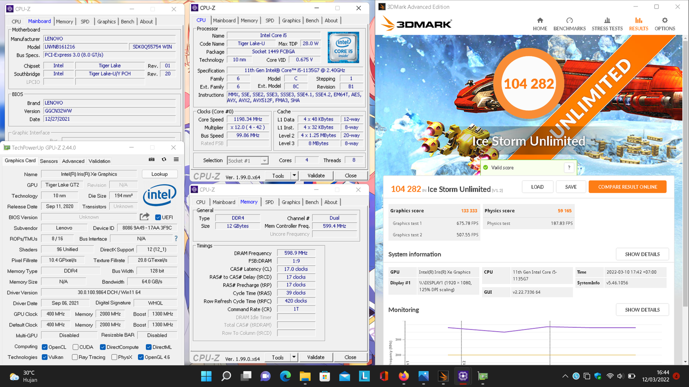Launch Microsoft Edge from taskbar

[x=285, y=376]
